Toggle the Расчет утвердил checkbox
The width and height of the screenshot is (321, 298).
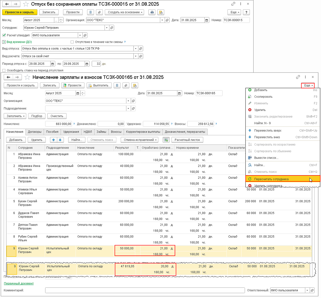pyautogui.click(x=4, y=35)
